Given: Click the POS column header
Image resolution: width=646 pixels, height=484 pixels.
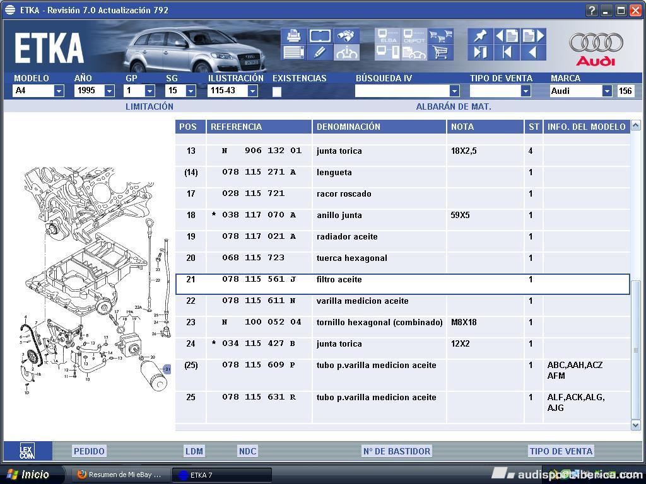Looking at the screenshot, I should coord(191,127).
